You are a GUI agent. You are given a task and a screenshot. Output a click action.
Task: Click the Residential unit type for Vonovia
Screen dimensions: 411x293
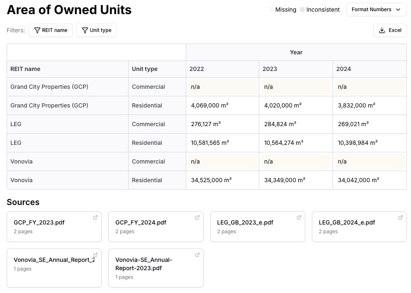point(147,180)
